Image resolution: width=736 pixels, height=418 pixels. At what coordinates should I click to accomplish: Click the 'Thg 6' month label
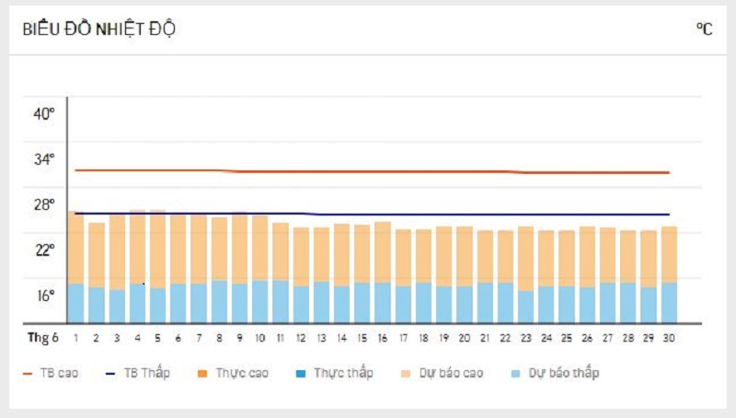tap(42, 338)
